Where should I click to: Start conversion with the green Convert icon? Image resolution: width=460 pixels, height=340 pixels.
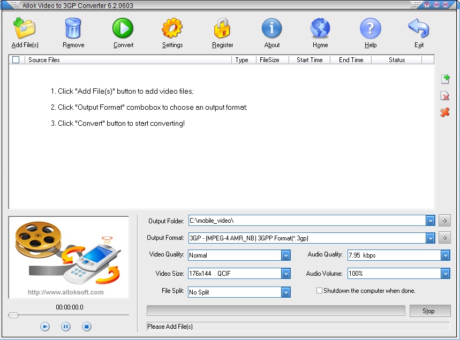(x=123, y=28)
